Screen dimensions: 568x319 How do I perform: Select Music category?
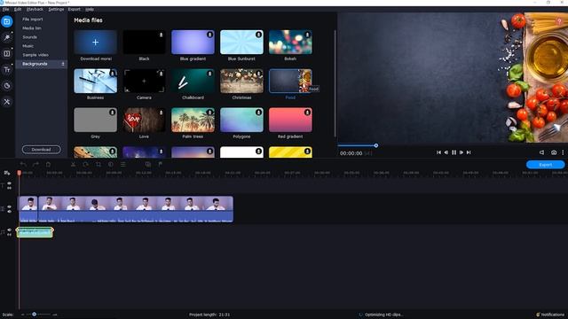pos(28,46)
